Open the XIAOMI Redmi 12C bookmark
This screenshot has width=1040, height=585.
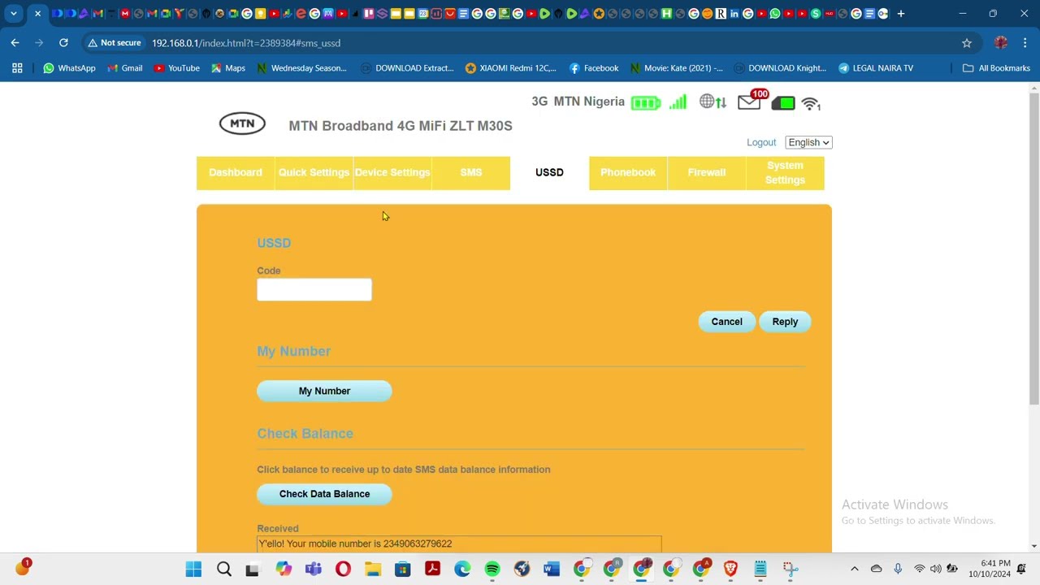point(510,68)
